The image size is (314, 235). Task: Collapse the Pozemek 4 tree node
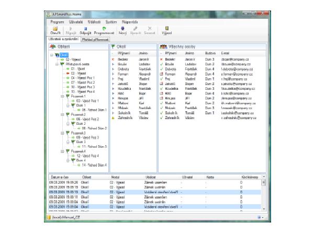pos(62,151)
